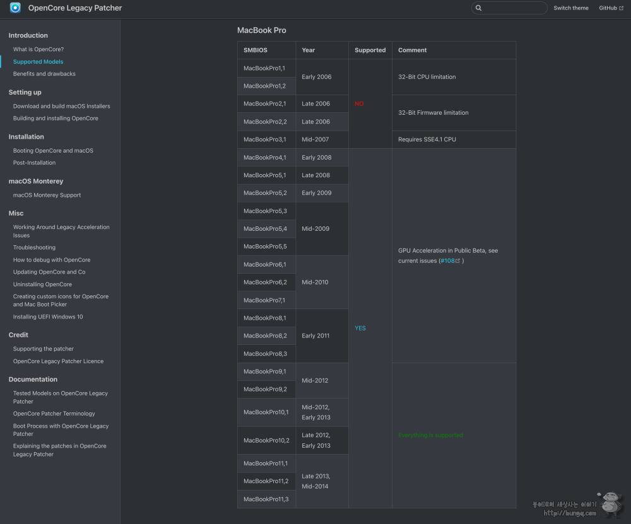Open Updating OpenCore and Co
631x524 pixels.
click(49, 272)
